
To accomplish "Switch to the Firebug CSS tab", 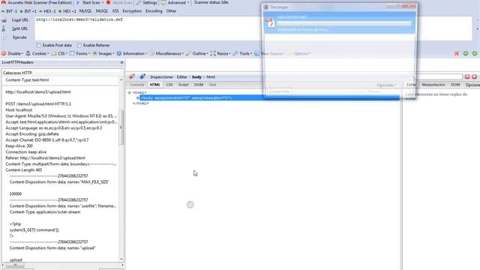I will click(169, 85).
